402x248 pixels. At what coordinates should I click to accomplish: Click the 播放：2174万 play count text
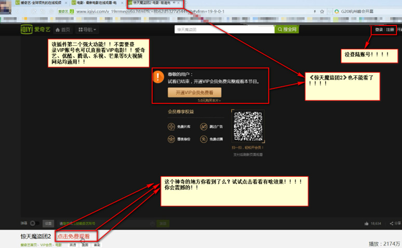pyautogui.click(x=384, y=244)
